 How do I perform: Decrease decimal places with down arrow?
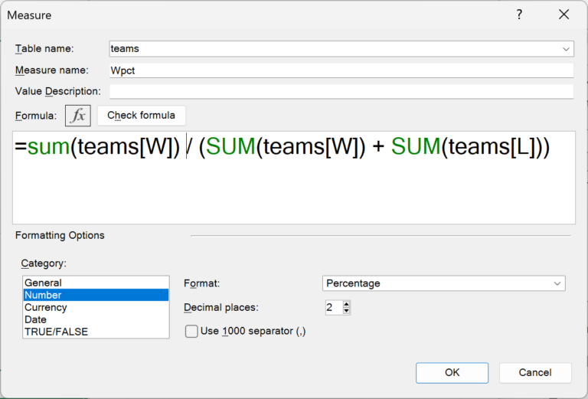[x=347, y=311]
